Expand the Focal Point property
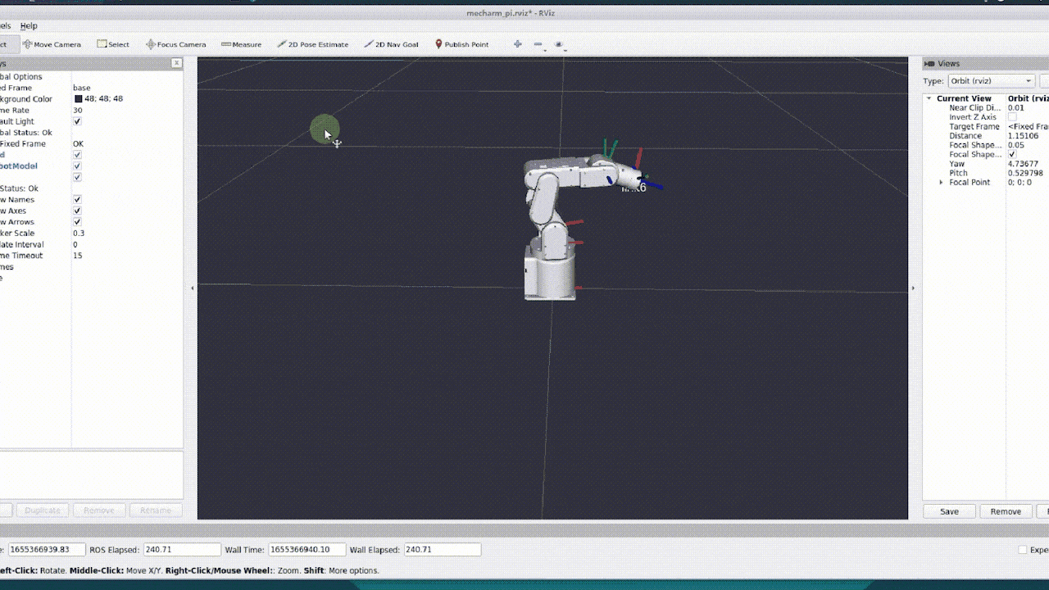The width and height of the screenshot is (1049, 590). coord(941,182)
